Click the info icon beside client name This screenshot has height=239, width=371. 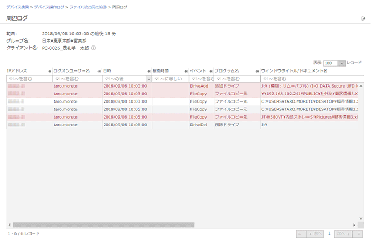(x=94, y=48)
